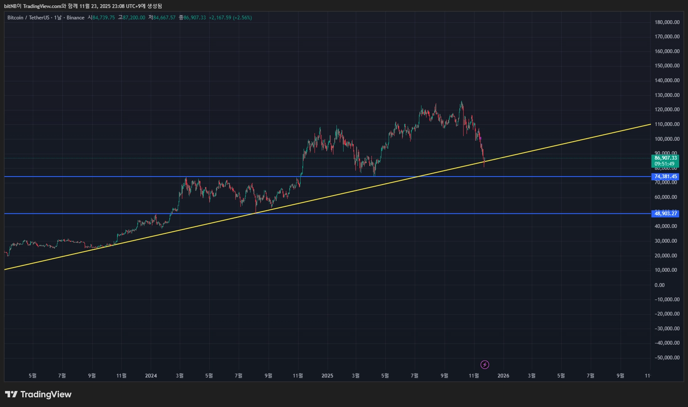688x407 pixels.
Task: Click the 20,000.00 price axis label
Action: click(x=666, y=256)
